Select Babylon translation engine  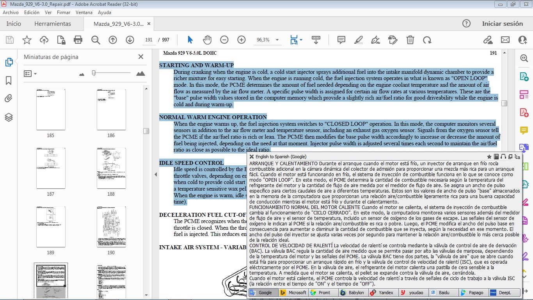(x=353, y=292)
